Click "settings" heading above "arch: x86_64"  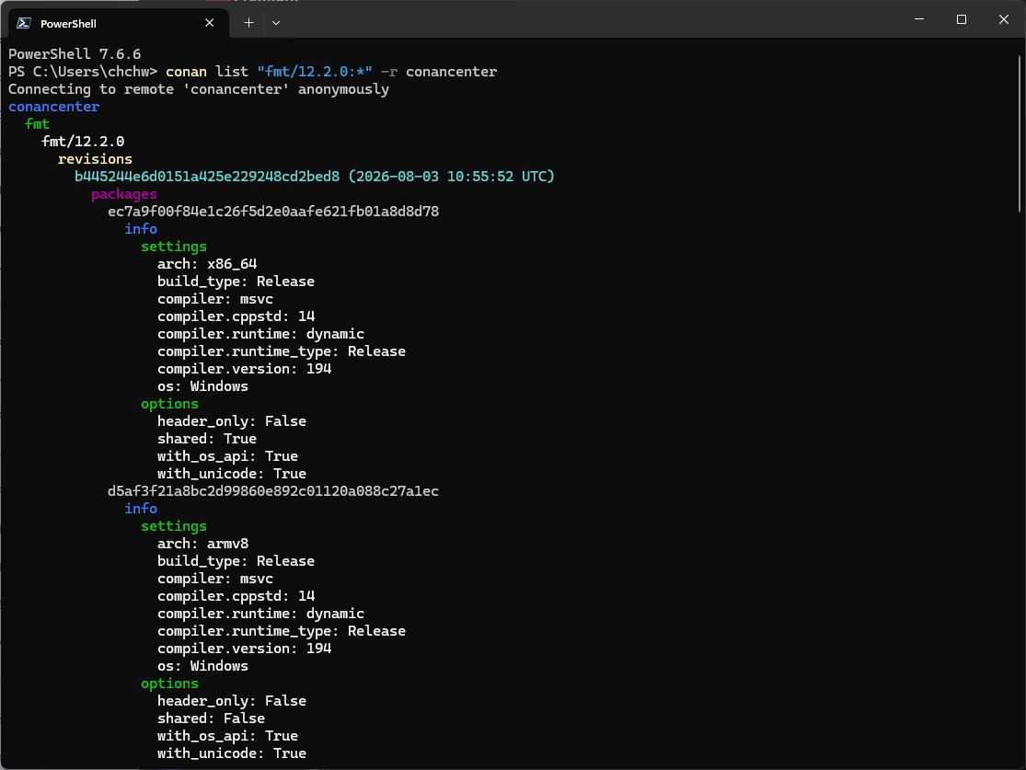(x=174, y=247)
